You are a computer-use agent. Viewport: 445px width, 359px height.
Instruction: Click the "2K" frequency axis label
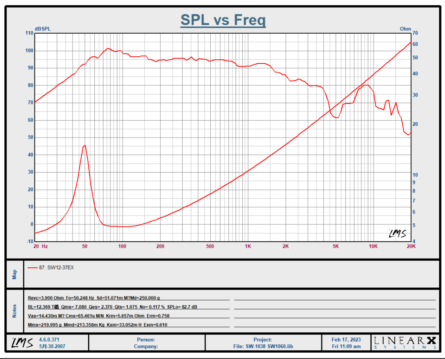point(286,246)
